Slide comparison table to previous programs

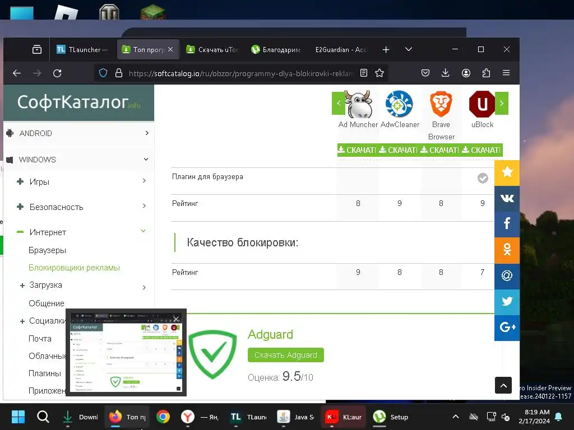339,103
